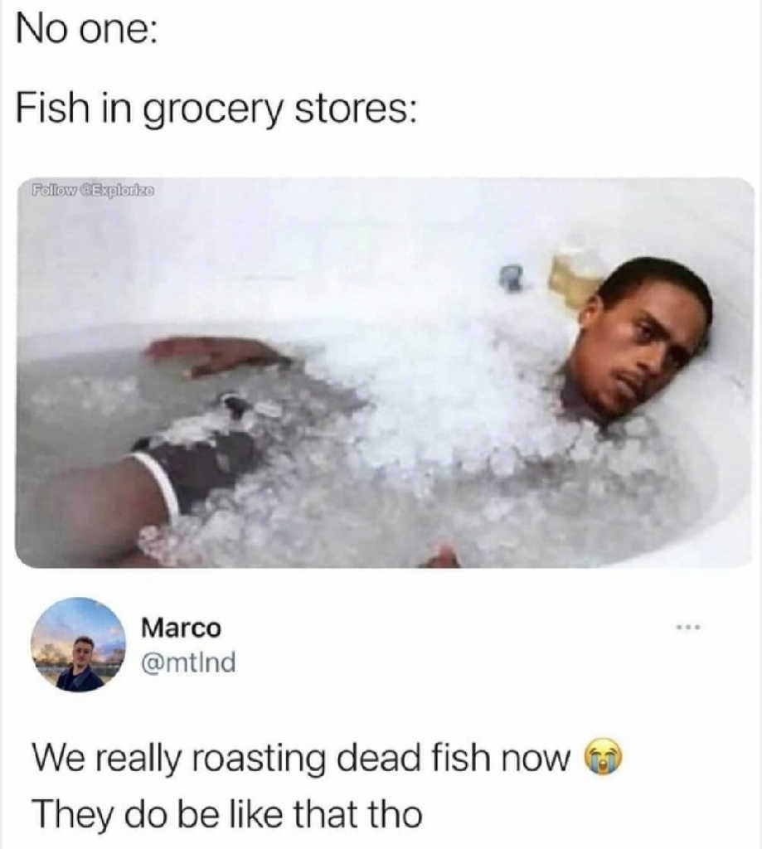Click the 'Fish in grocery stores:' caption
The image size is (762, 849).
216,109
